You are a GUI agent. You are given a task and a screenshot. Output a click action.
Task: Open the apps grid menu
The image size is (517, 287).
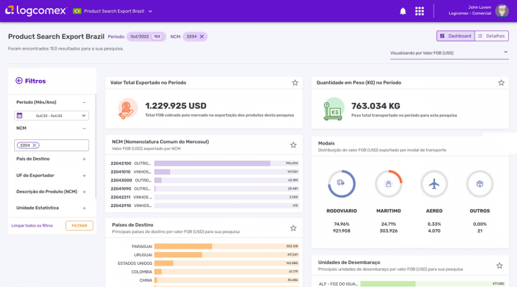(419, 11)
